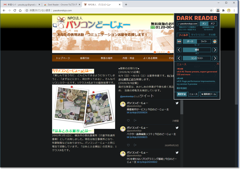Turn Dark Reader off with オフ button
This screenshot has height=169, width=240.
(213, 24)
